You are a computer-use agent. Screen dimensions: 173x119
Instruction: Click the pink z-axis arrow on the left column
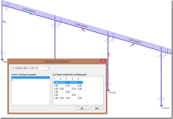point(4,21)
